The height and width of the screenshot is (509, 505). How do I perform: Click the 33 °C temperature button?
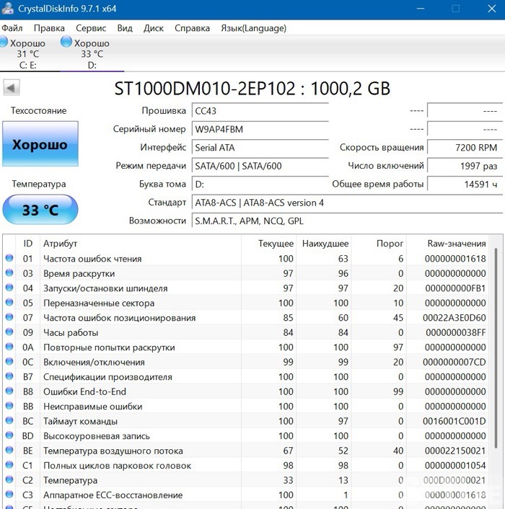40,210
